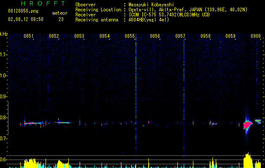
Task: Click the Observer field label
Action: [86, 5]
